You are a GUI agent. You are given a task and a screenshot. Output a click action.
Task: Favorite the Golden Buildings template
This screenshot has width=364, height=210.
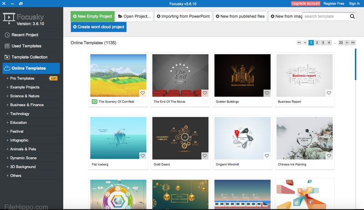point(267,93)
